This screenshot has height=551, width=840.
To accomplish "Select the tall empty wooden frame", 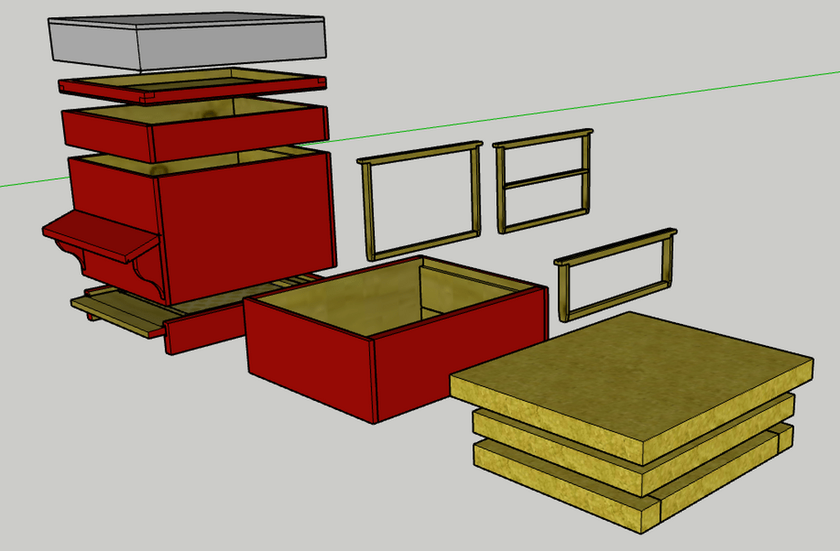I will [x=421, y=201].
